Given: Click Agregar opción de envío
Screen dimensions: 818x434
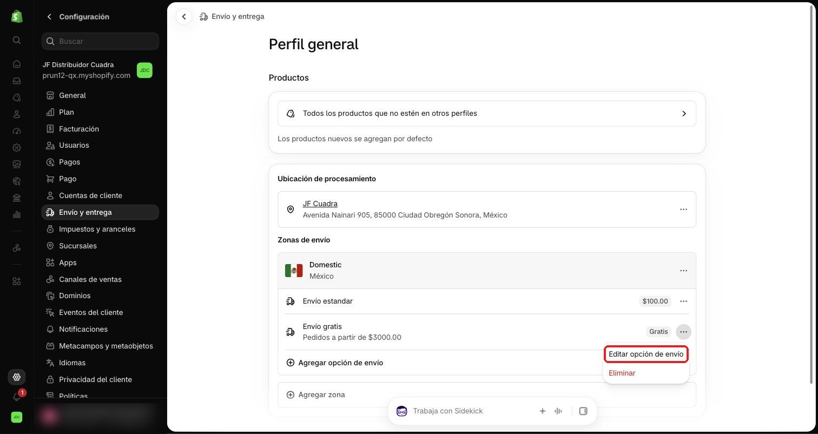Looking at the screenshot, I should coord(335,363).
